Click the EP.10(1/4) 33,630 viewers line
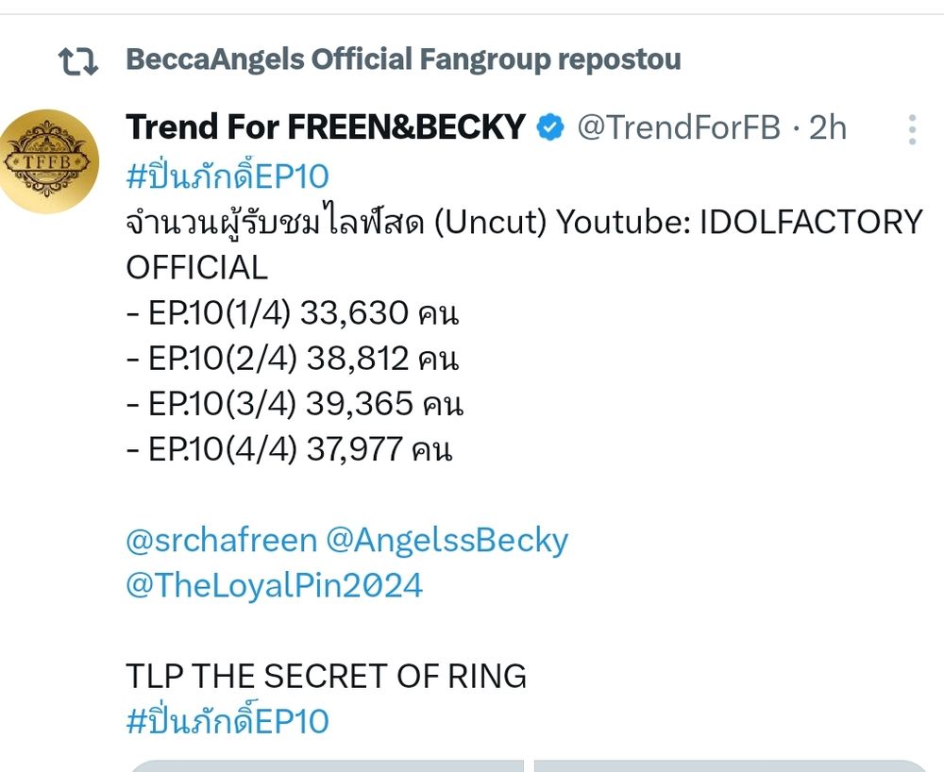944x772 pixels. (292, 313)
